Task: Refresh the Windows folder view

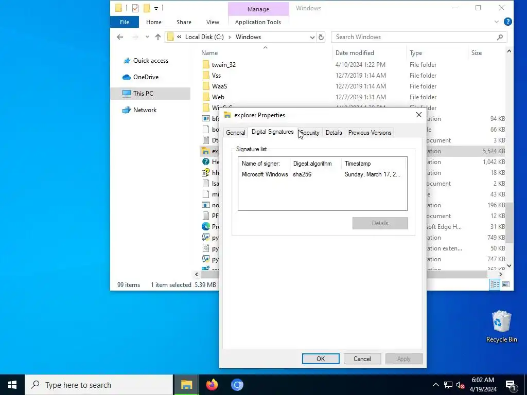Action: (x=321, y=37)
